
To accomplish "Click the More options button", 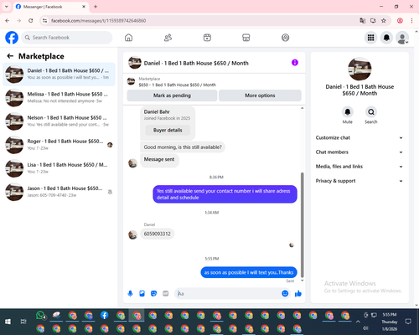I will click(x=260, y=95).
